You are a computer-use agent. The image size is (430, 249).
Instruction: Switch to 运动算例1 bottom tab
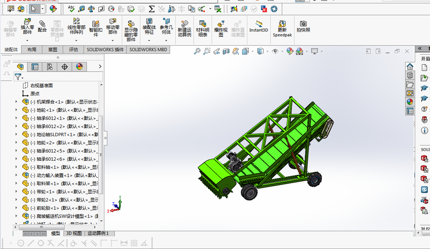pos(98,233)
